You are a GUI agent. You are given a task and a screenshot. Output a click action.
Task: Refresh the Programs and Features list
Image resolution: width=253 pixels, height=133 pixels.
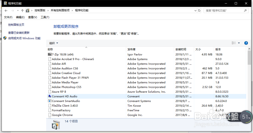point(199,11)
